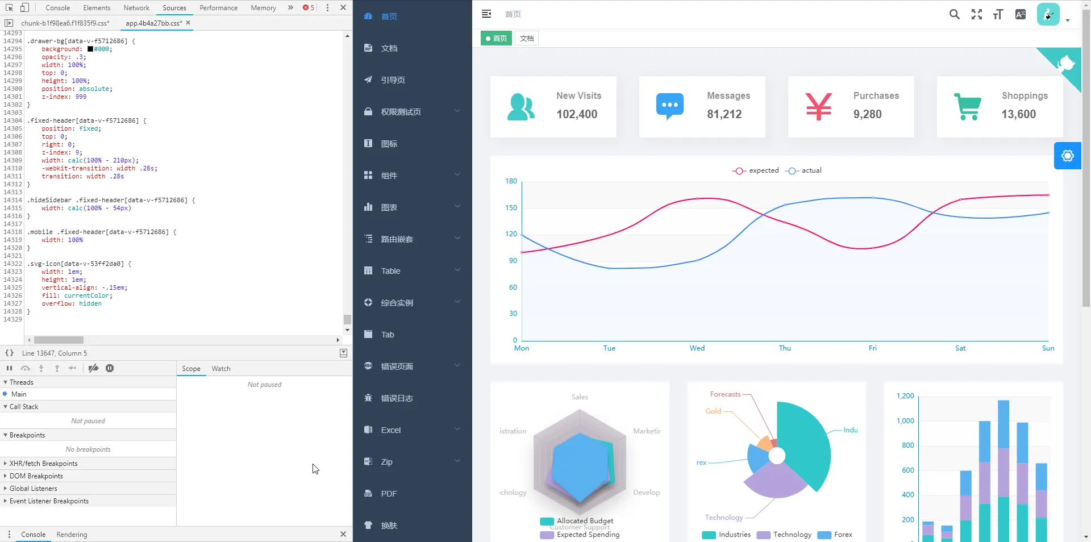Open the Memory tab
Image resolution: width=1091 pixels, height=542 pixels.
[264, 7]
